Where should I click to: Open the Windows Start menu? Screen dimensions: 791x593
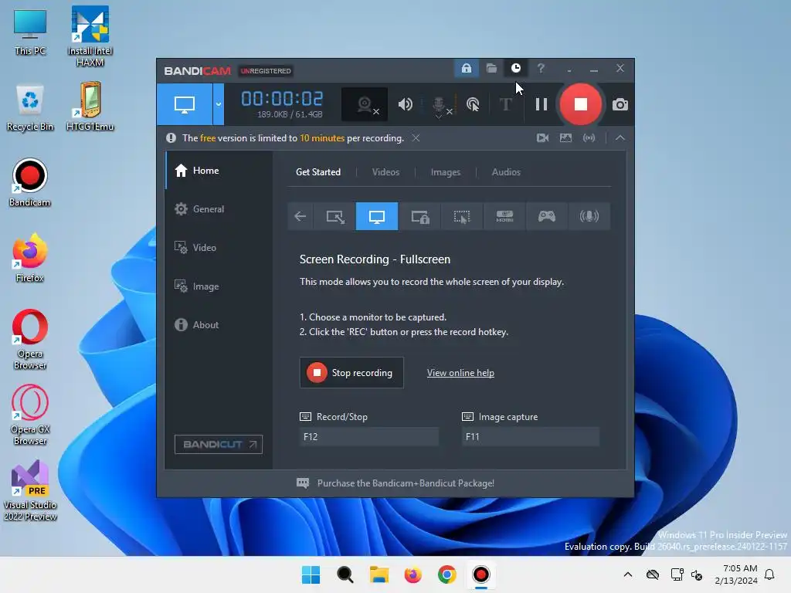(311, 574)
